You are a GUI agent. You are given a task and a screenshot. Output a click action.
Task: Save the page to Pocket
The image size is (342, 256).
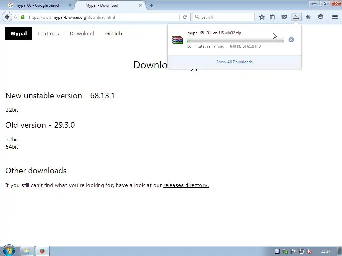coord(284,17)
